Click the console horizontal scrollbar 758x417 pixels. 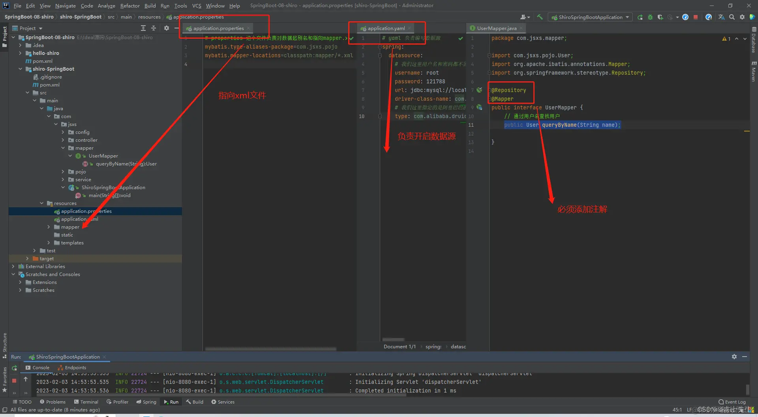(221, 394)
